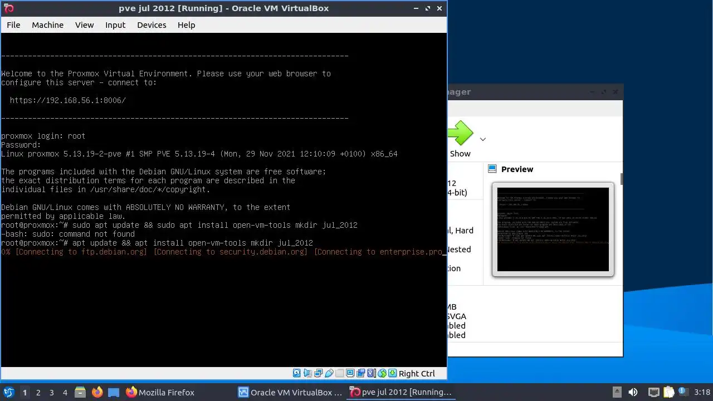Click the VM preview thumbnail

point(553,229)
